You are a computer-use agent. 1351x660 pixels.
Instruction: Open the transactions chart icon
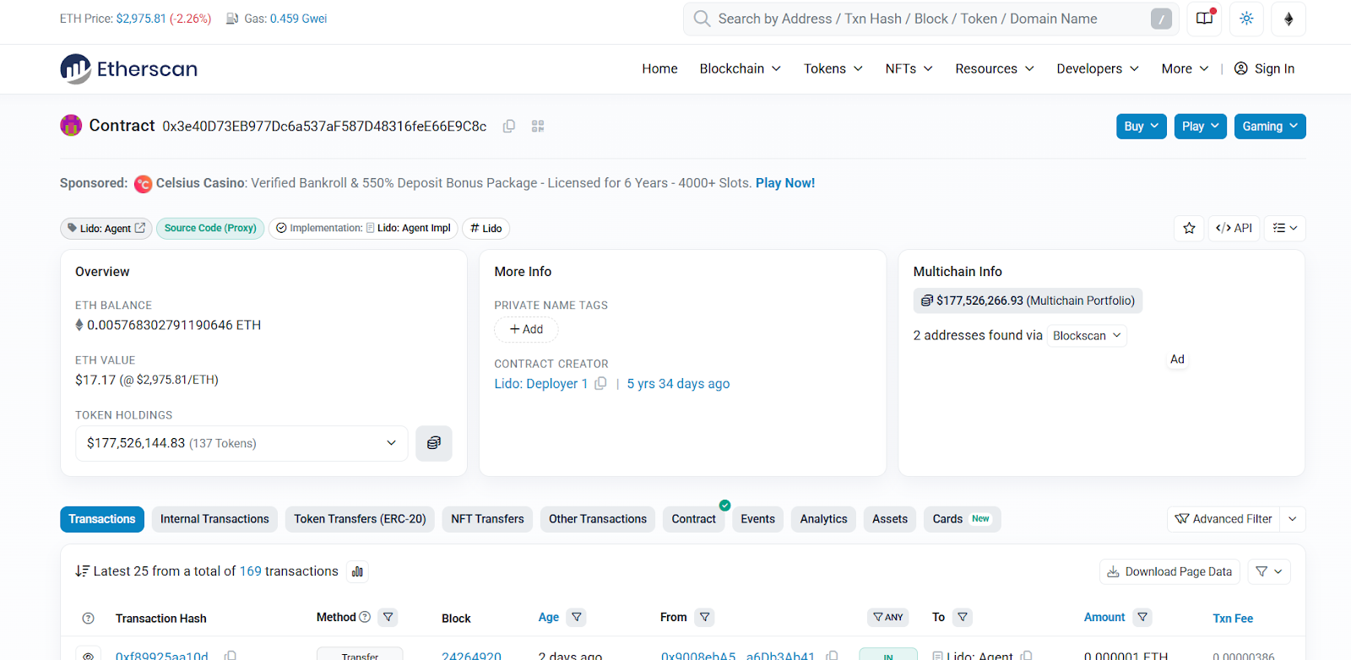(357, 571)
